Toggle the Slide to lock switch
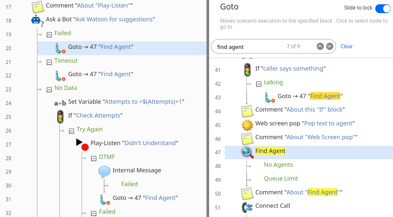 pos(383,9)
